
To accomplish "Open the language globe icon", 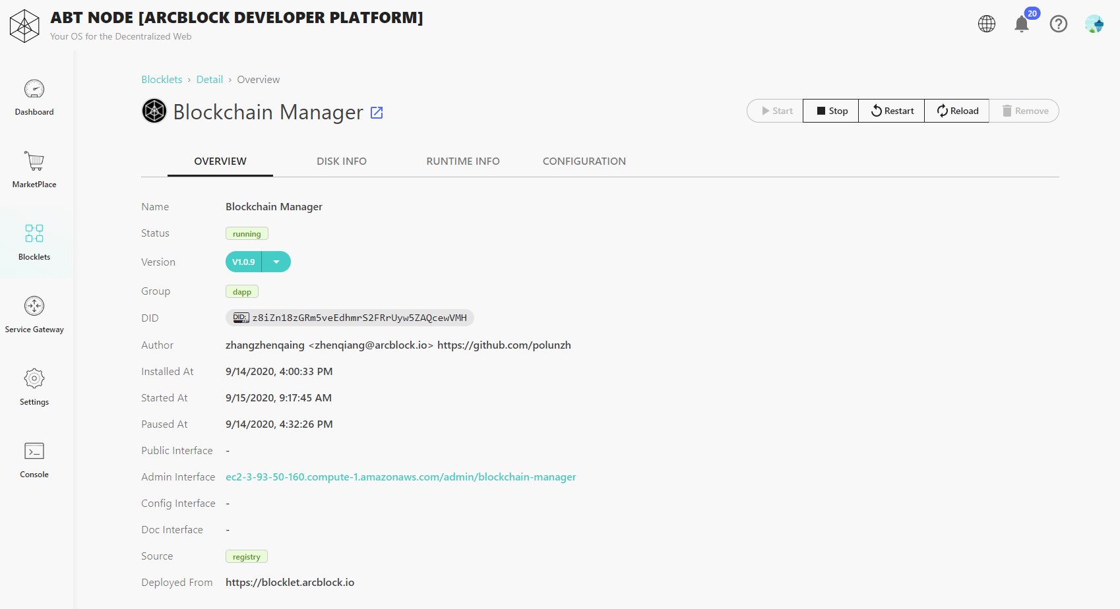I will 987,24.
